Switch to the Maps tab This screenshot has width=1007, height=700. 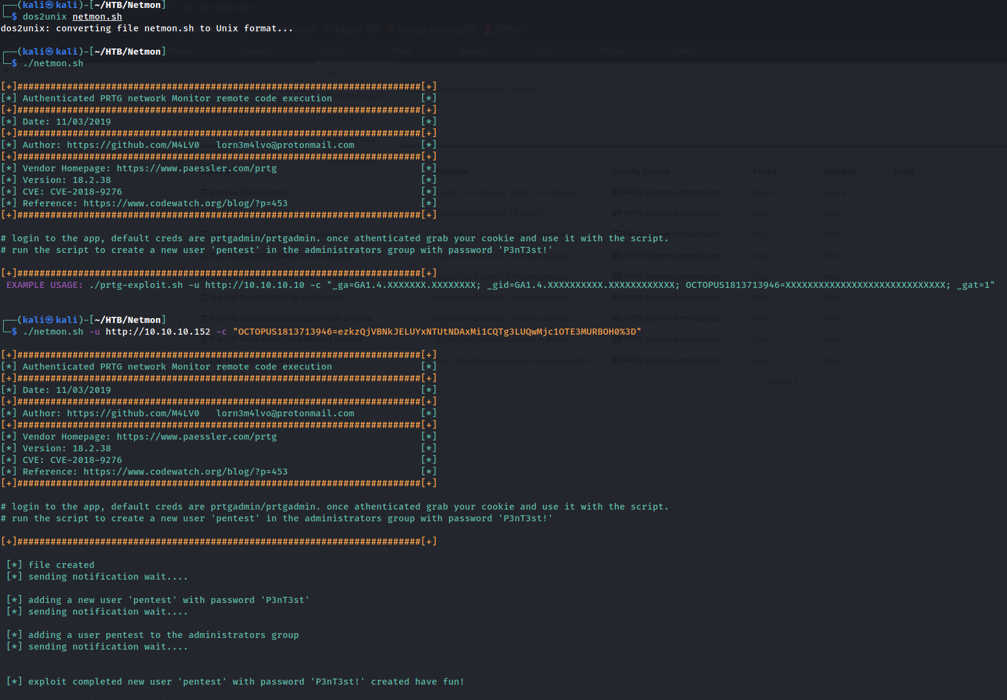402,51
